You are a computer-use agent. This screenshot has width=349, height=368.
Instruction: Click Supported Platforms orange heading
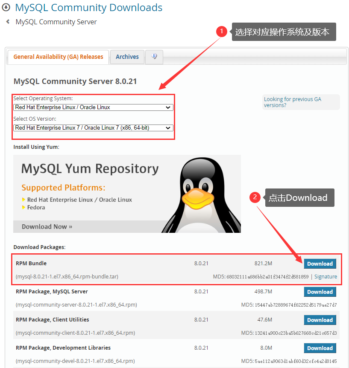coord(64,188)
